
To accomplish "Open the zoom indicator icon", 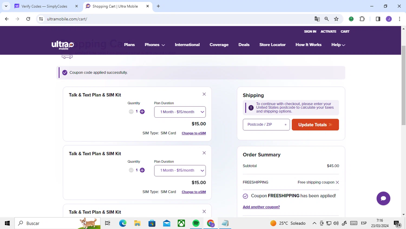I will pyautogui.click(x=327, y=19).
